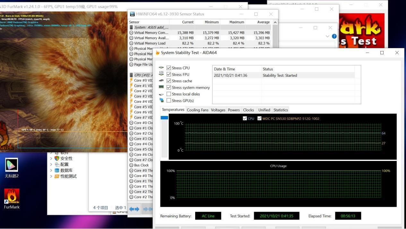The image size is (406, 229).
Task: Click the HWiNFO blue double-arrow expand button
Action: click(134, 209)
